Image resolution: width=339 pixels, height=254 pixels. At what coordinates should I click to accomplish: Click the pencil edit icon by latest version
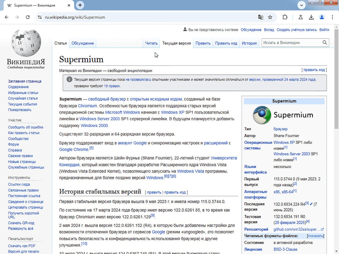coord(311,204)
